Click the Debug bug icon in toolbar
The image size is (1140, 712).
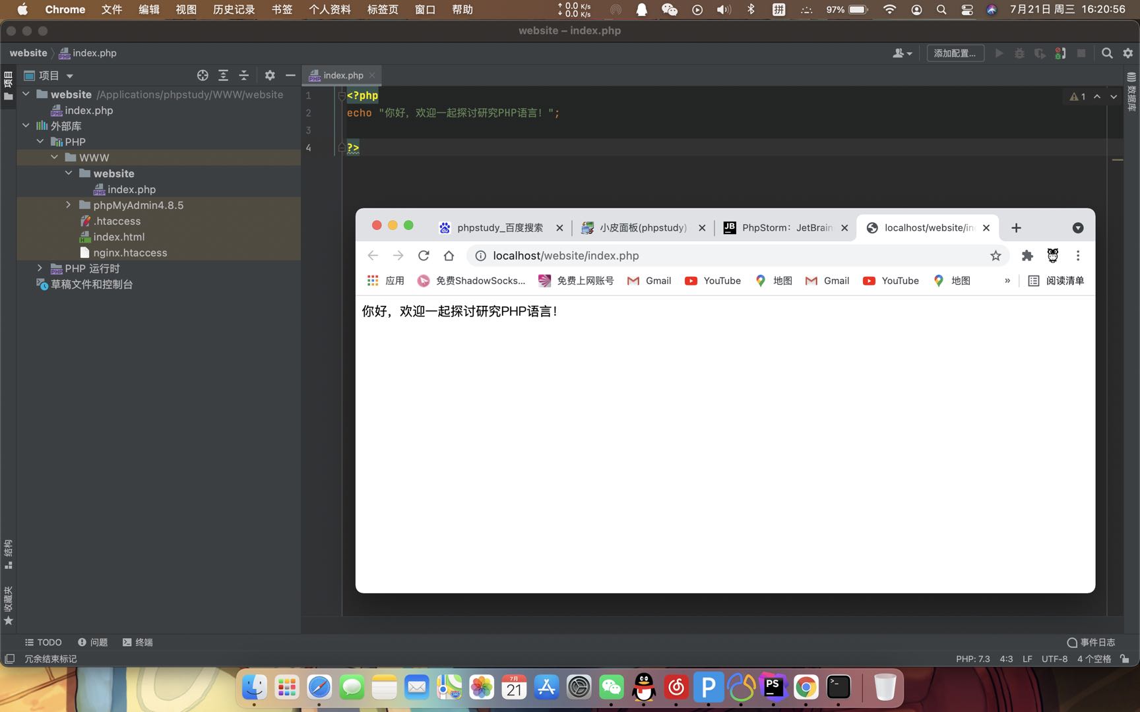1019,53
